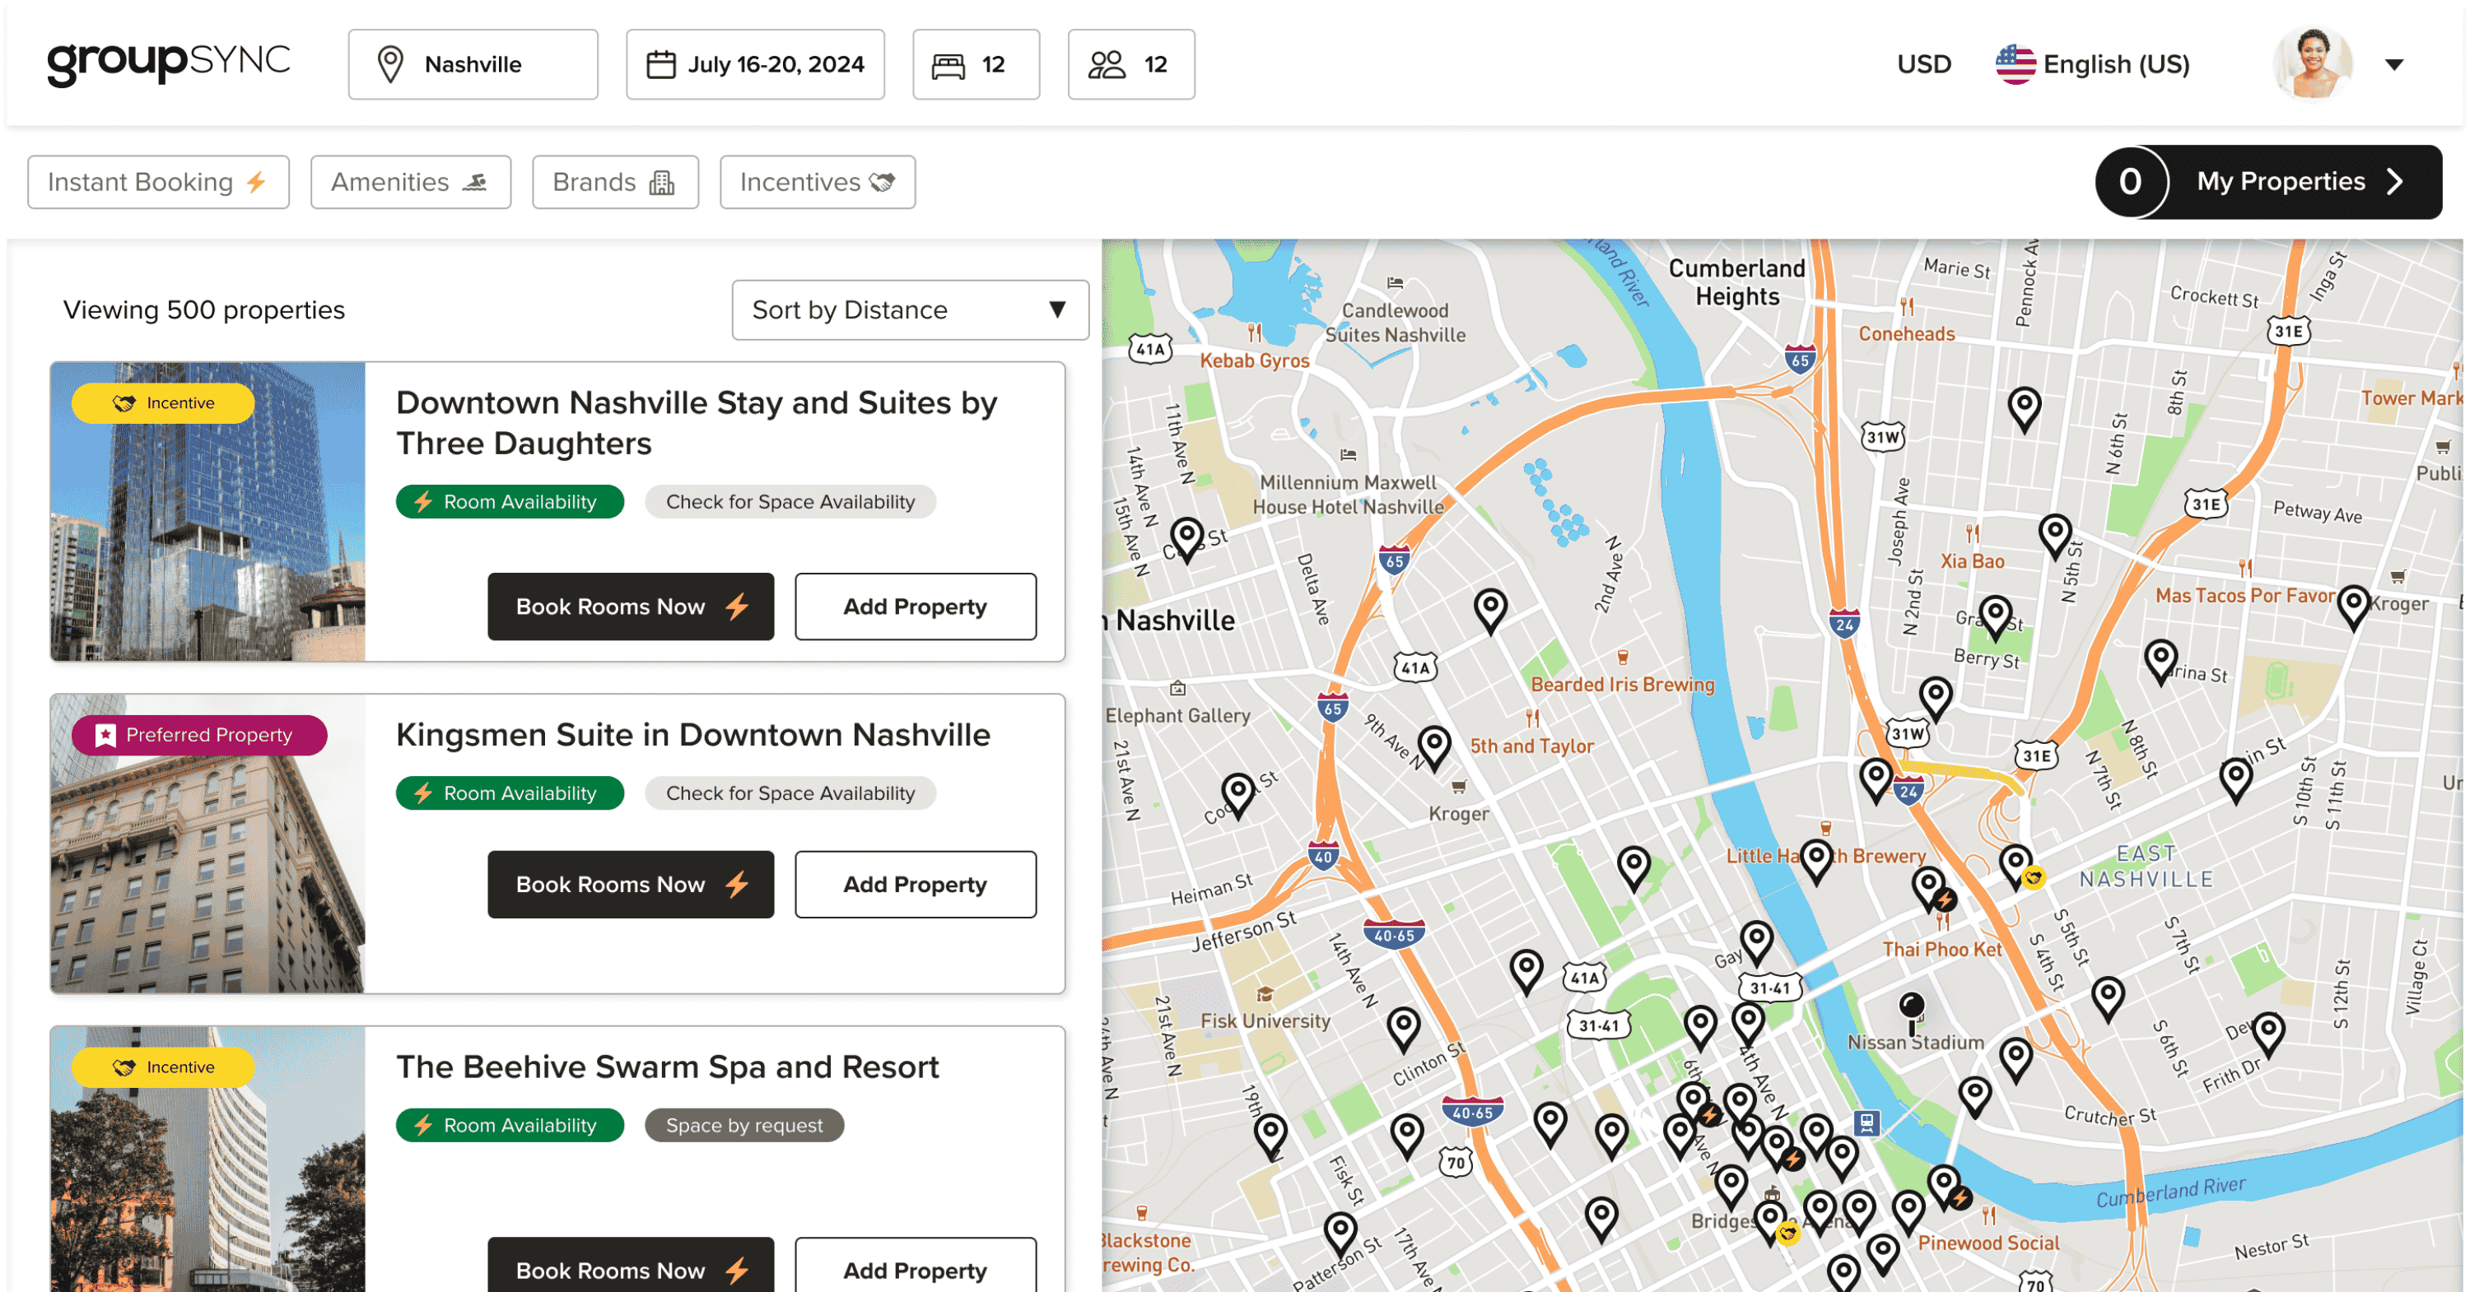Viewport: 2470px width, 1292px height.
Task: Open Downtown Nashville Stay and Suites title
Action: coord(696,423)
